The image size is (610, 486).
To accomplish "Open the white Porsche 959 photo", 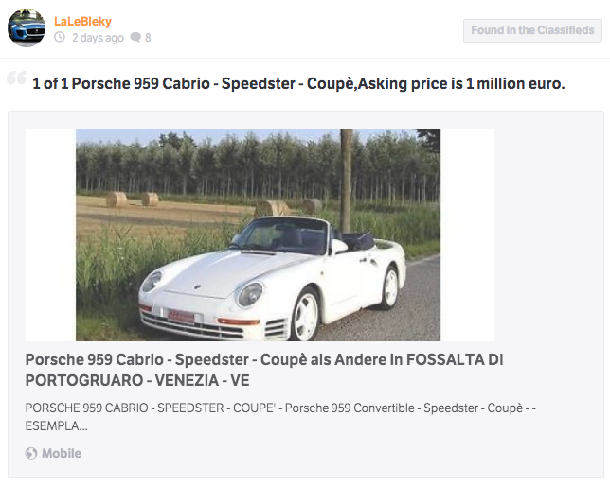I will pyautogui.click(x=259, y=234).
